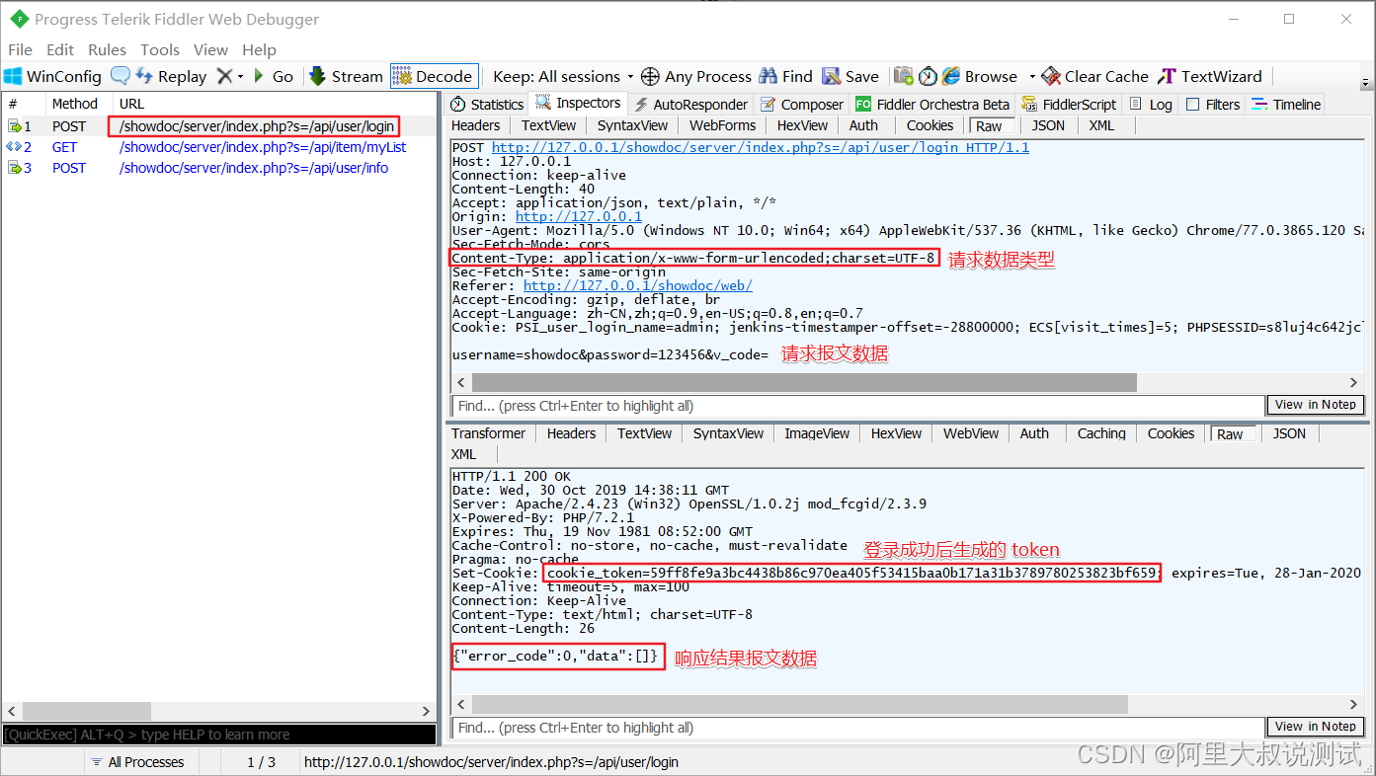
Task: Click the Origin http://127.0.0.1 link
Action: 579,217
